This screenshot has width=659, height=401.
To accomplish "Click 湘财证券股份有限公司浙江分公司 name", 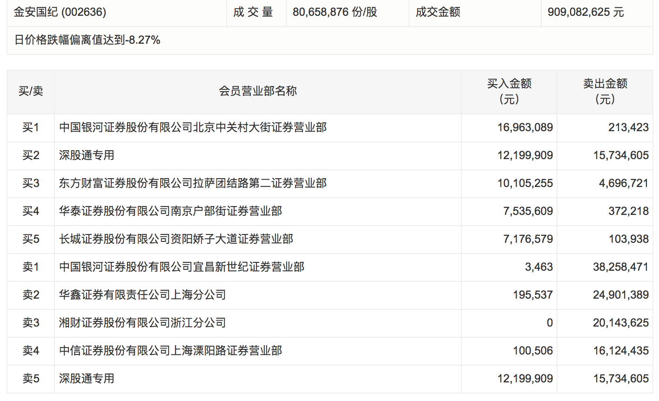I will point(142,323).
